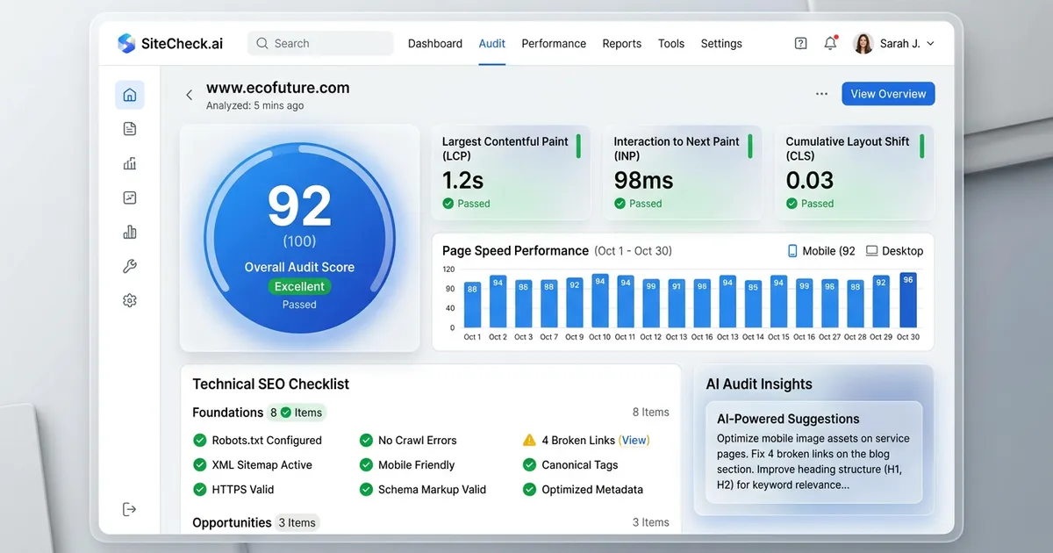
Task: Click the www.ecofuture.com title
Action: [278, 88]
